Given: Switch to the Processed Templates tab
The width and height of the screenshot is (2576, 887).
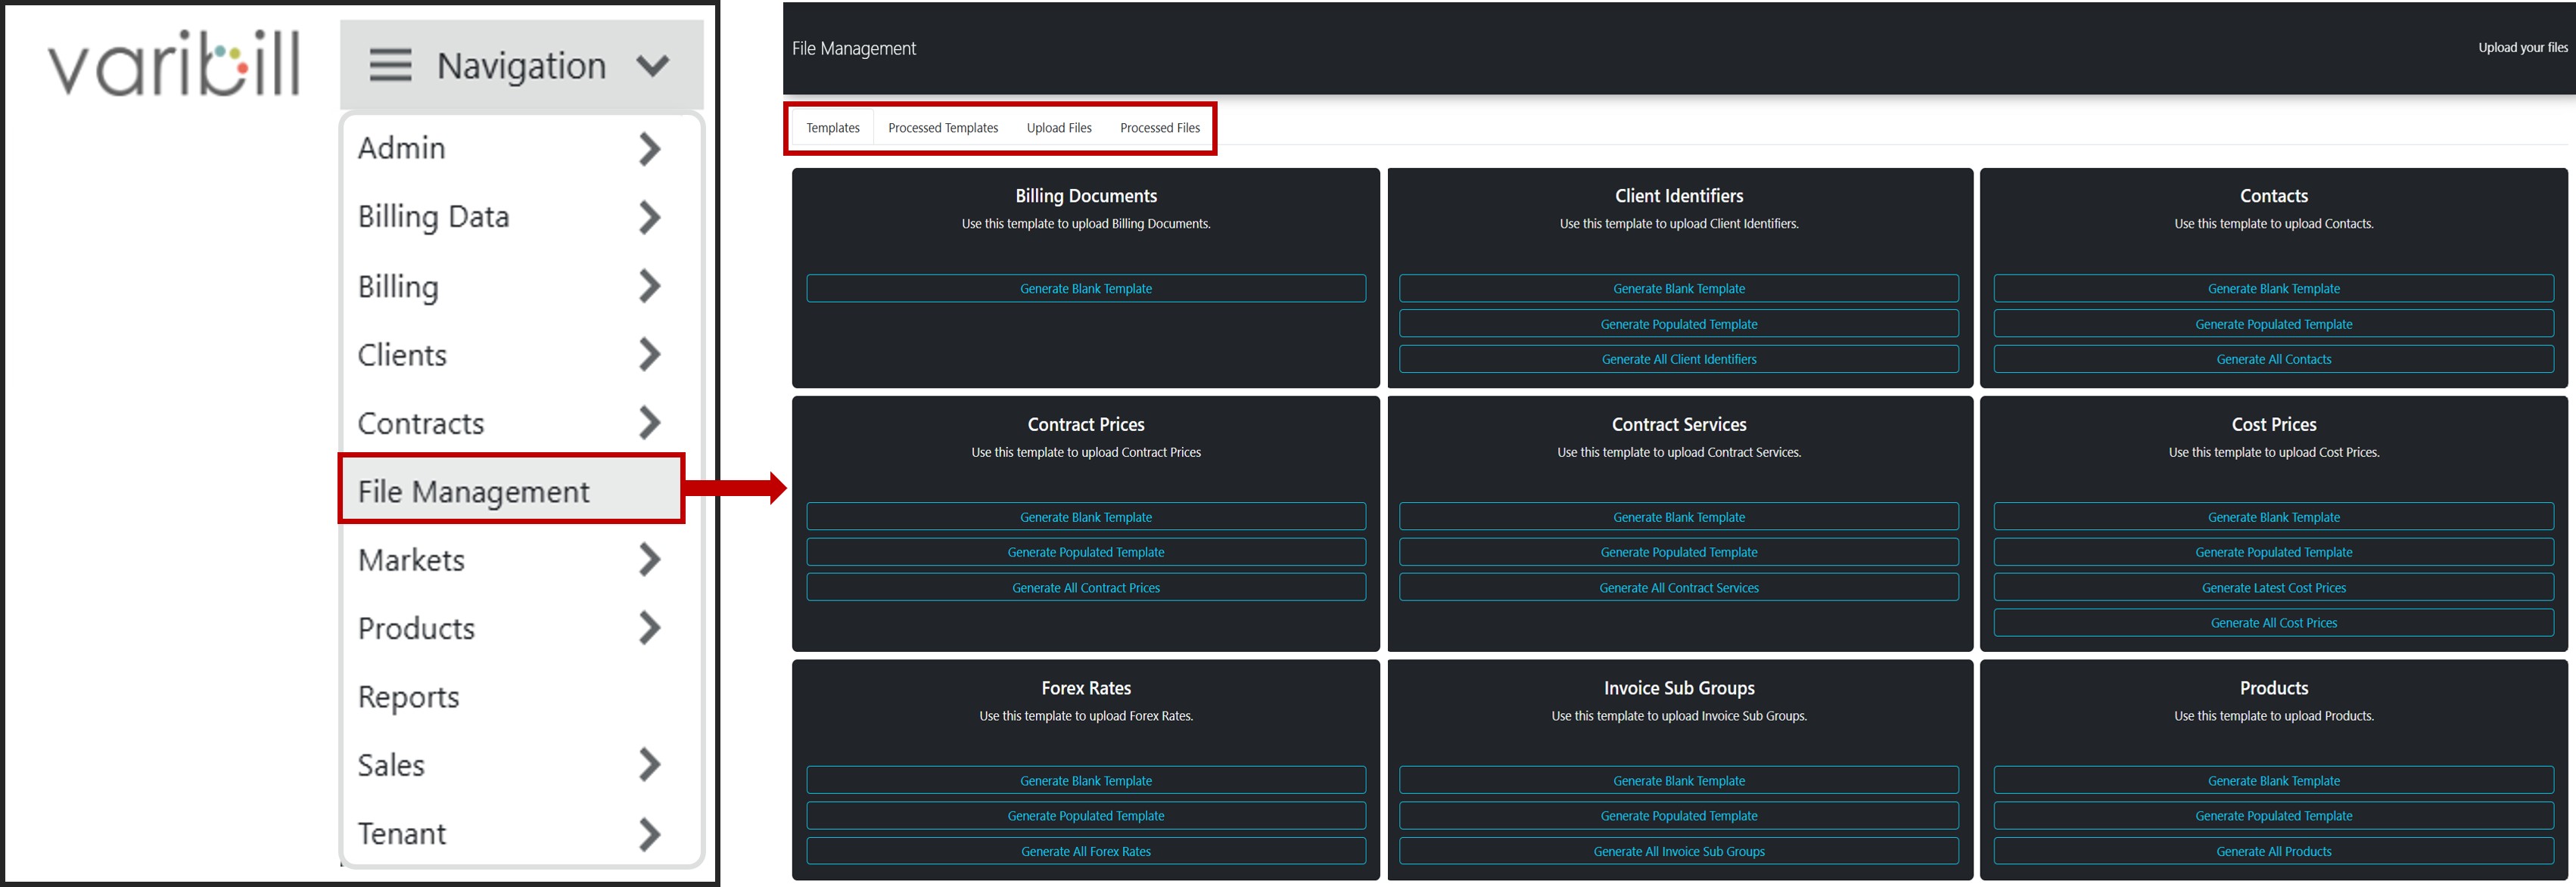Looking at the screenshot, I should [942, 128].
